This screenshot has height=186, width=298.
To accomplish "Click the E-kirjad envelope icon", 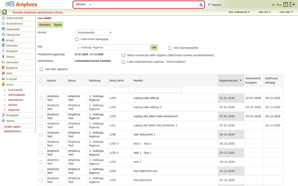I will pos(3,79).
